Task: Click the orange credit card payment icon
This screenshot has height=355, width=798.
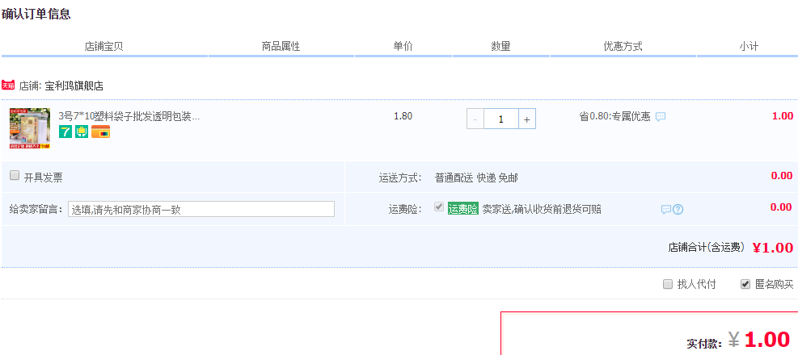Action: click(100, 132)
